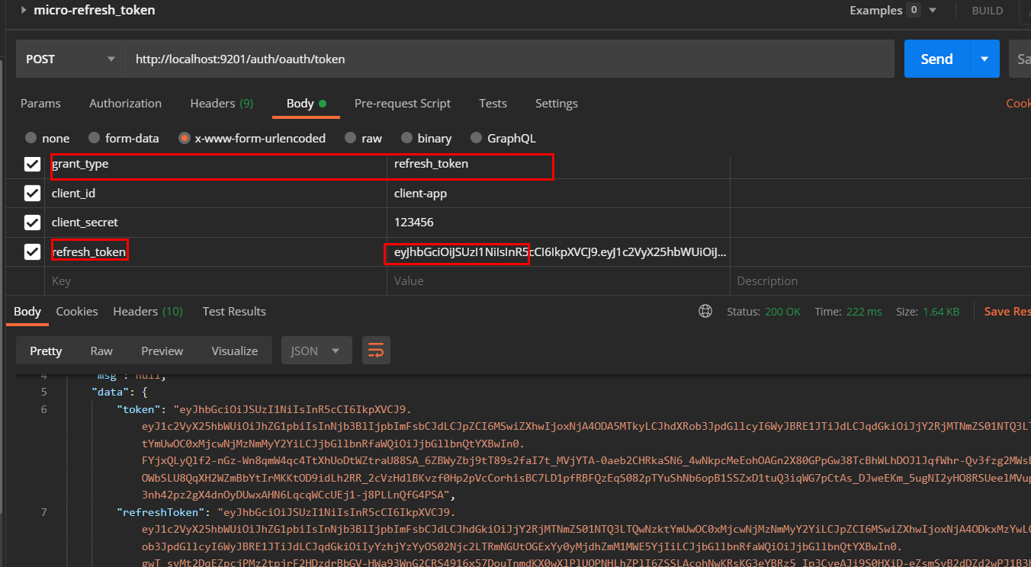The width and height of the screenshot is (1031, 567).
Task: Click the 222 ms time value
Action: point(863,312)
